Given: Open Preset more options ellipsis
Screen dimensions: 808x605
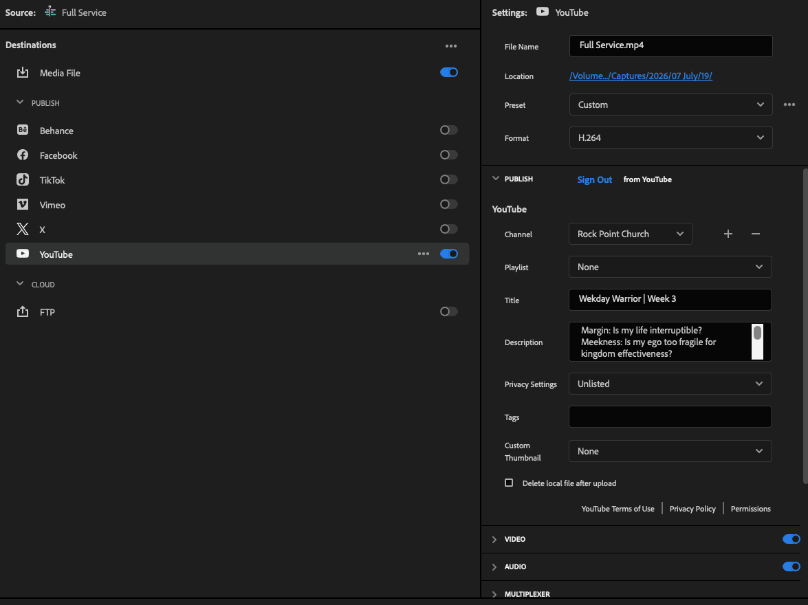Looking at the screenshot, I should click(x=789, y=104).
